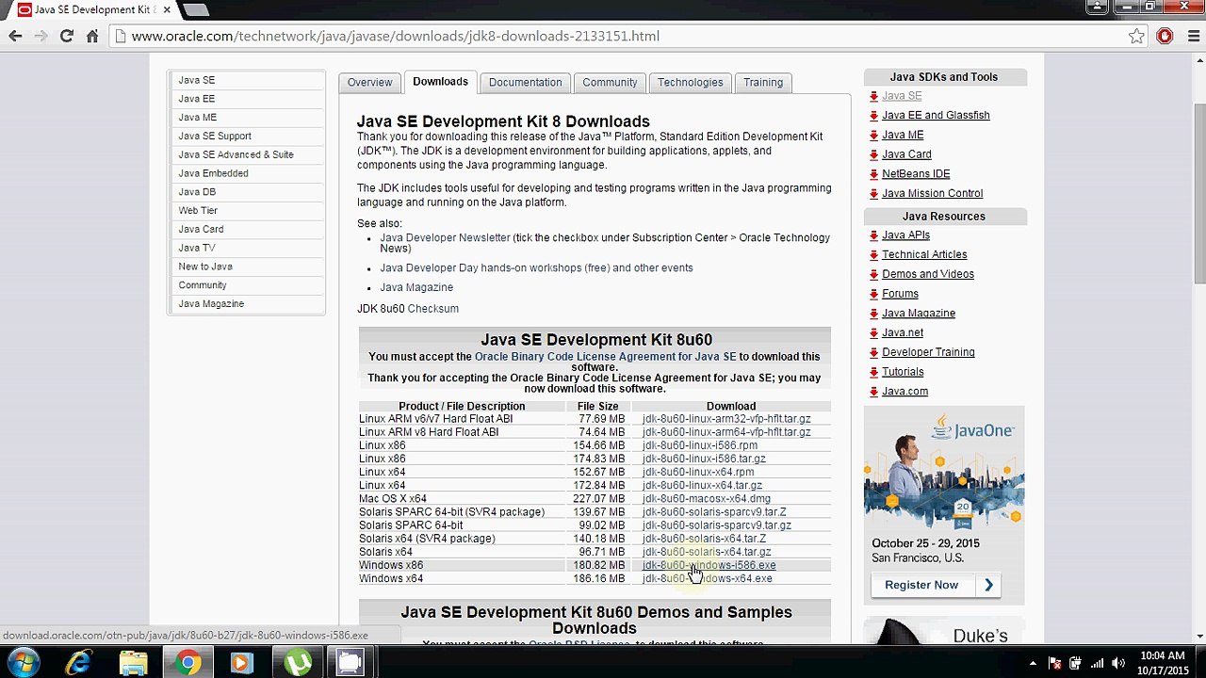
Task: Click the browser Back arrow
Action: 15,36
